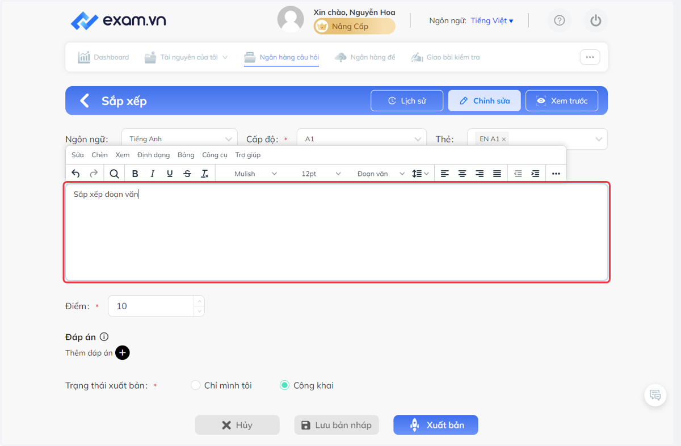Image resolution: width=681 pixels, height=446 pixels.
Task: Open the Ngôn ngữ Tiếng Anh dropdown
Action: tap(179, 139)
